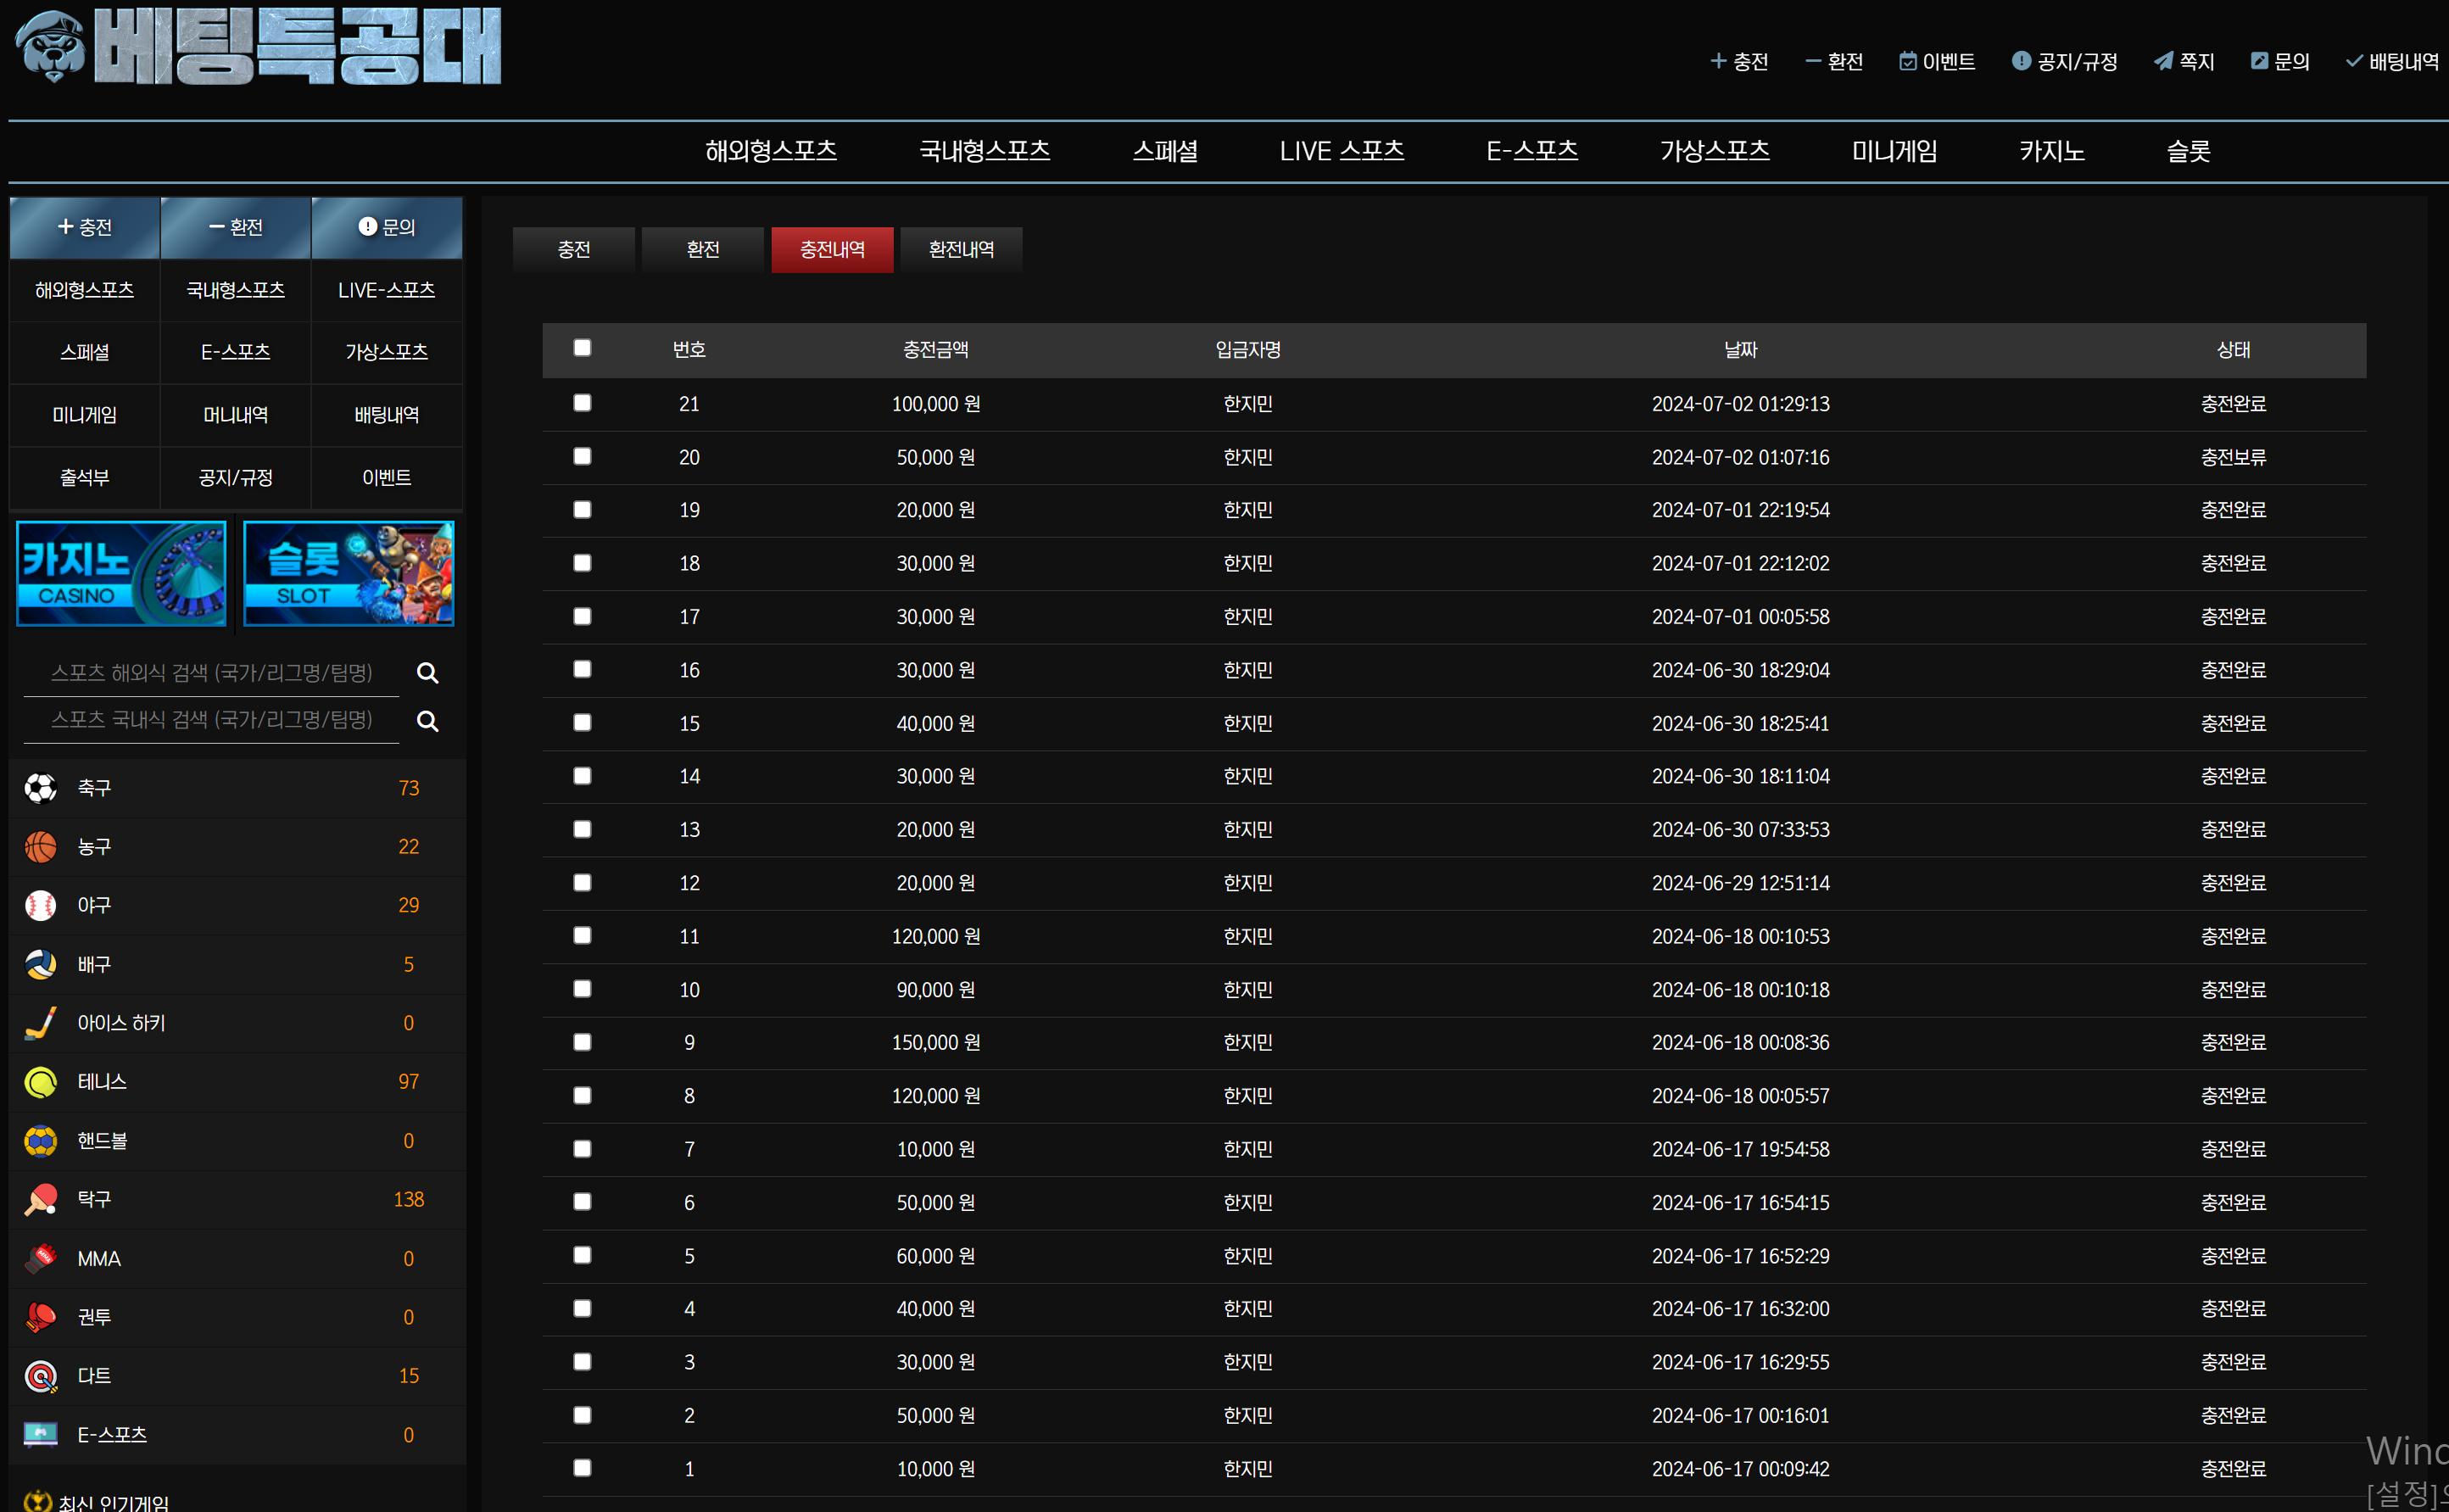
Task: Click the domestic sports search magnifier icon
Action: (x=427, y=721)
